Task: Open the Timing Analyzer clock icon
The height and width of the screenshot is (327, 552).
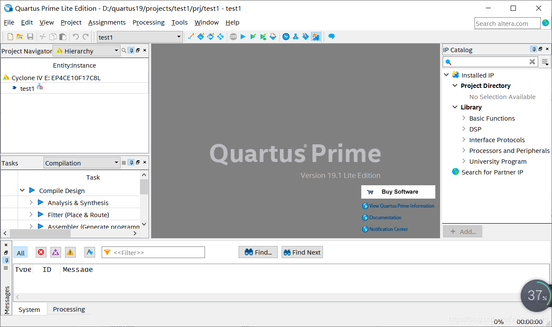Action: pyautogui.click(x=286, y=37)
